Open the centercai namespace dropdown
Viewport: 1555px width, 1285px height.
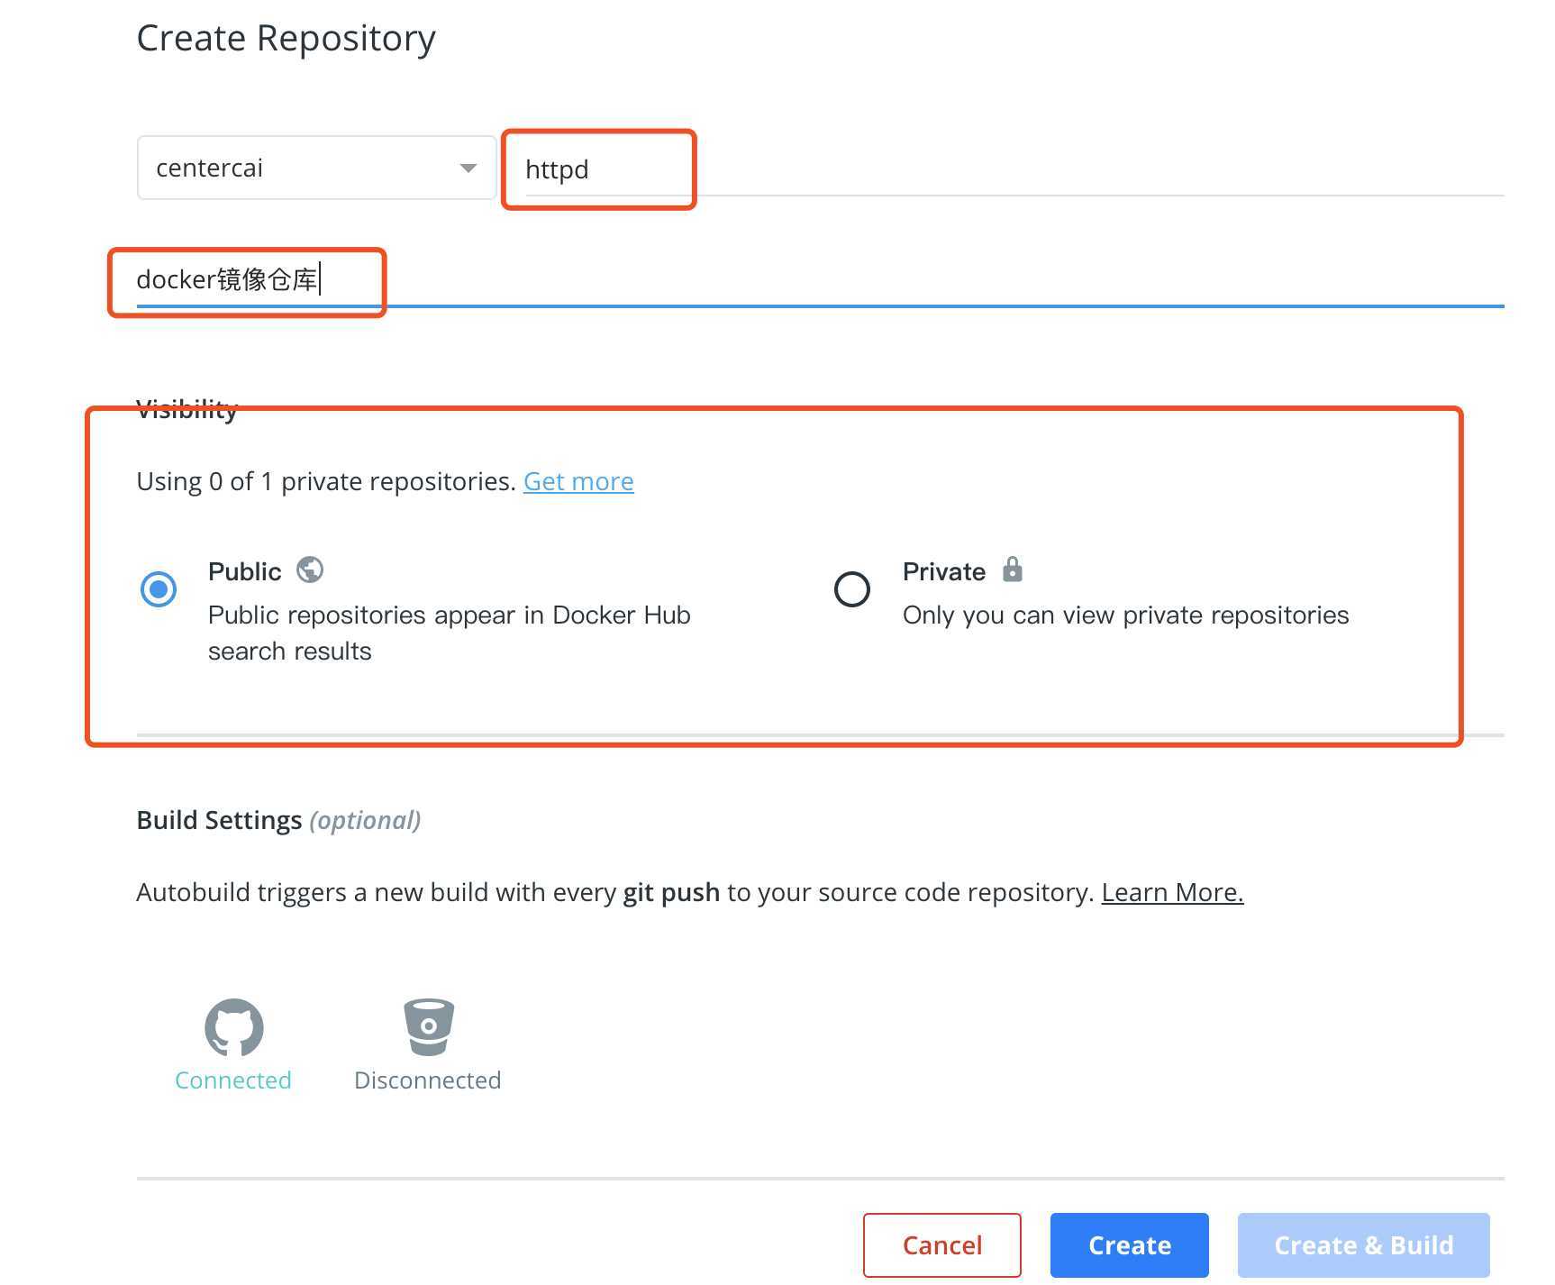316,168
